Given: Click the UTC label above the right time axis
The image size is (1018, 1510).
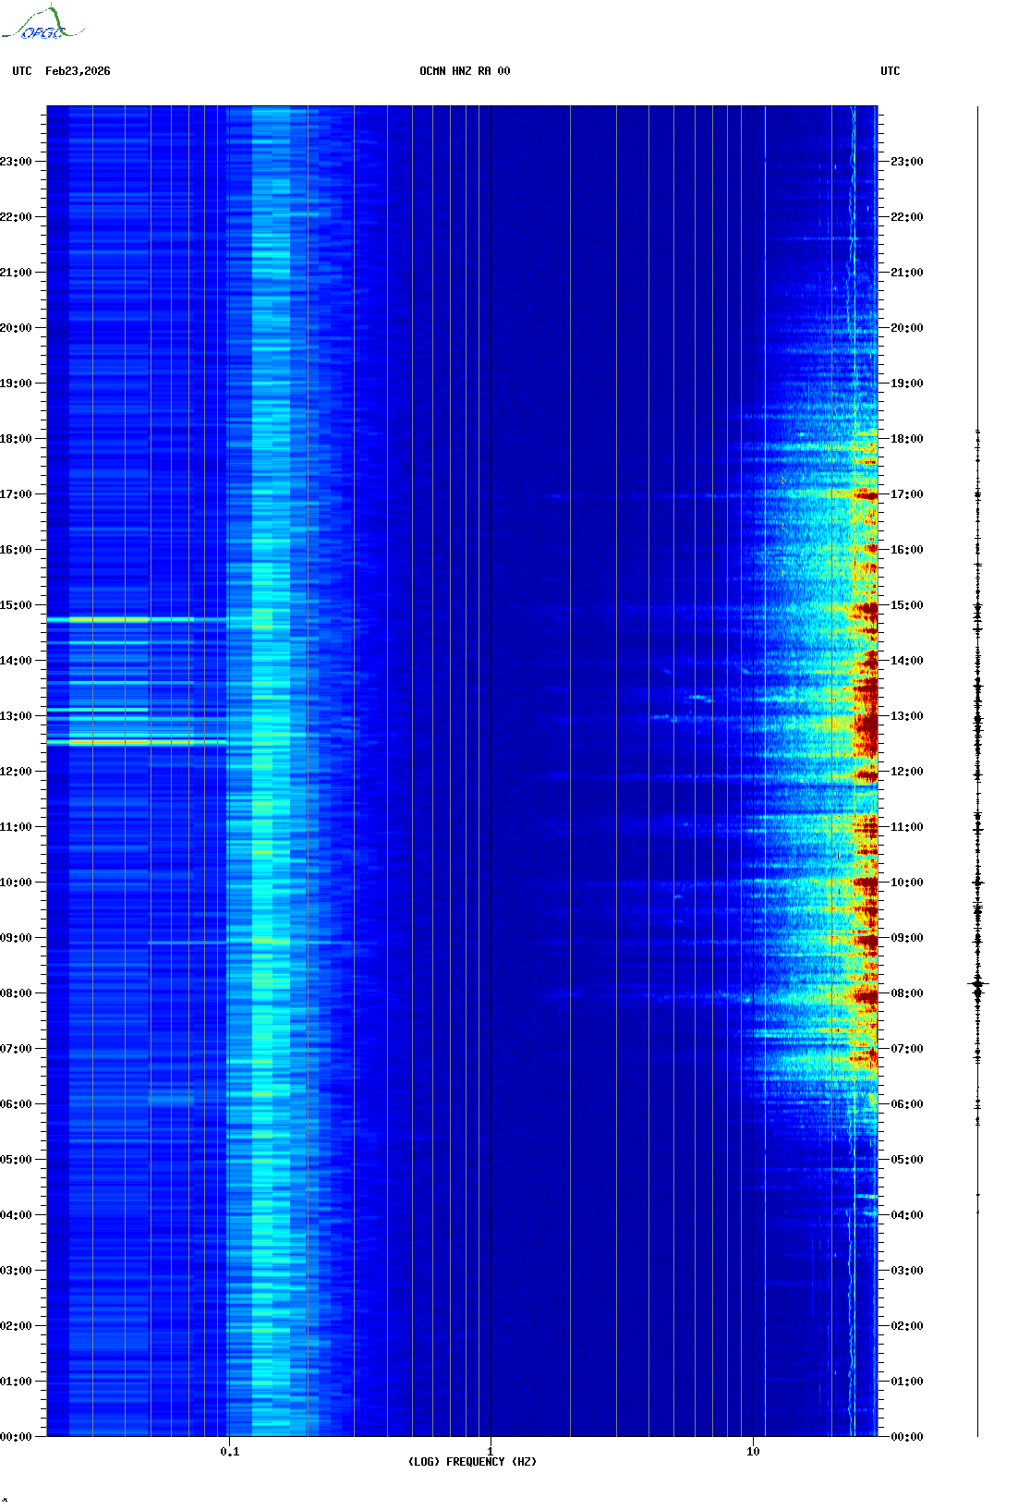Looking at the screenshot, I should click(891, 71).
